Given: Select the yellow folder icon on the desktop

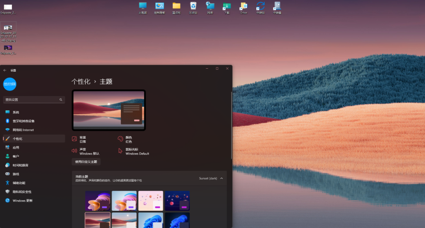Looking at the screenshot, I should coord(176,8).
